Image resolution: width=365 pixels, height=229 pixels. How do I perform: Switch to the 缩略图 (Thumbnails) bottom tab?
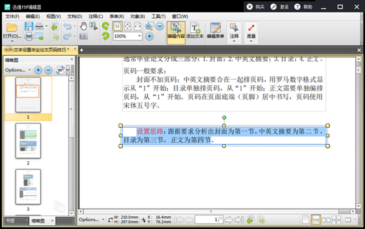[38, 221]
